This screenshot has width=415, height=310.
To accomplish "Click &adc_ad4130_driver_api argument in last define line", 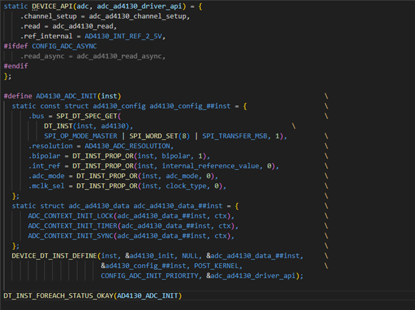I will click(x=251, y=276).
